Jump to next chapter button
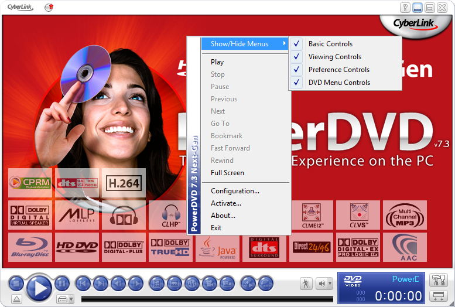Image resolution: width=455 pixels, height=307 pixels. coord(101,283)
